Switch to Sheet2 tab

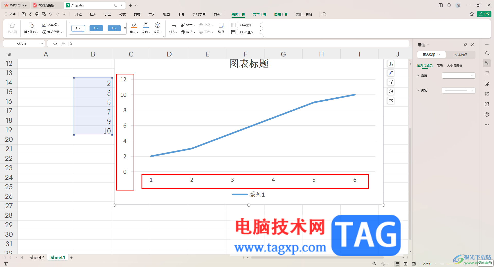tap(37, 258)
